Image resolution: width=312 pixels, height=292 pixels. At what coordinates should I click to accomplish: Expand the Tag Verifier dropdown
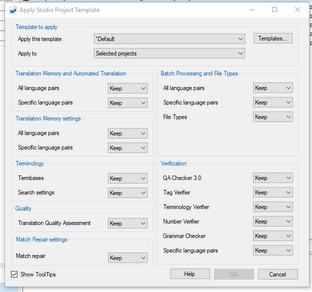(273, 192)
